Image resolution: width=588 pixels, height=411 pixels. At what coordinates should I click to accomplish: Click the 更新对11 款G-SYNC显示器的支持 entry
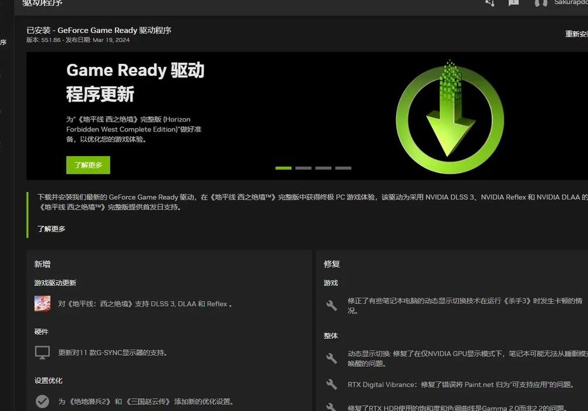click(113, 353)
